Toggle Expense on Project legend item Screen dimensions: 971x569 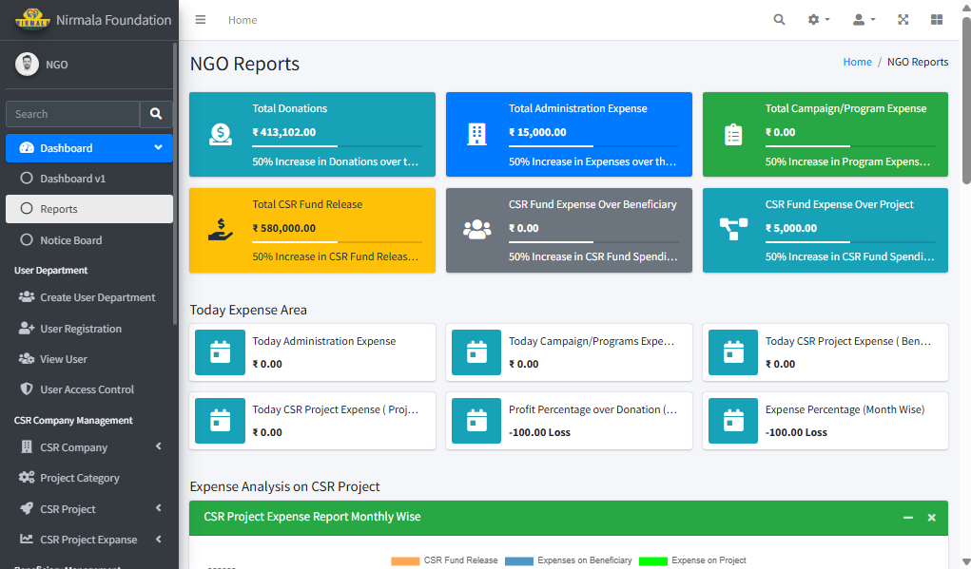(x=692, y=560)
